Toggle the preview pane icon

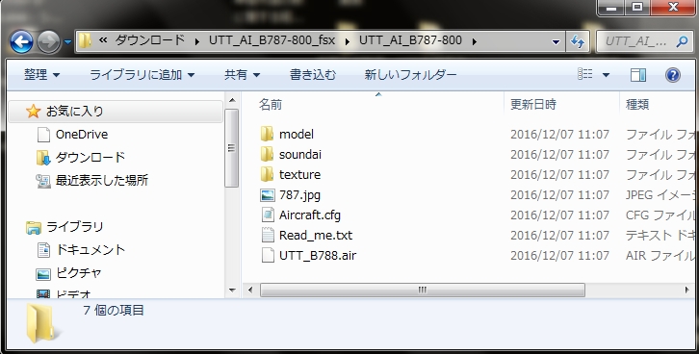[638, 75]
